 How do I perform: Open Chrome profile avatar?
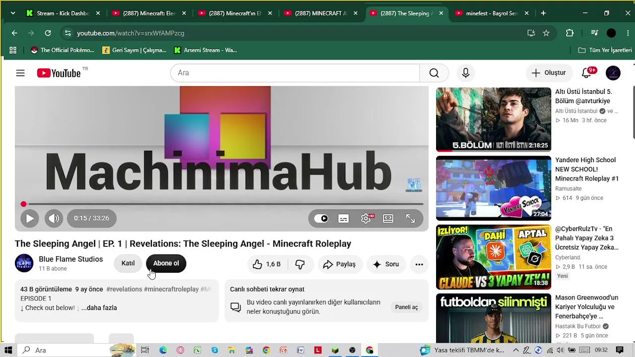[611, 33]
